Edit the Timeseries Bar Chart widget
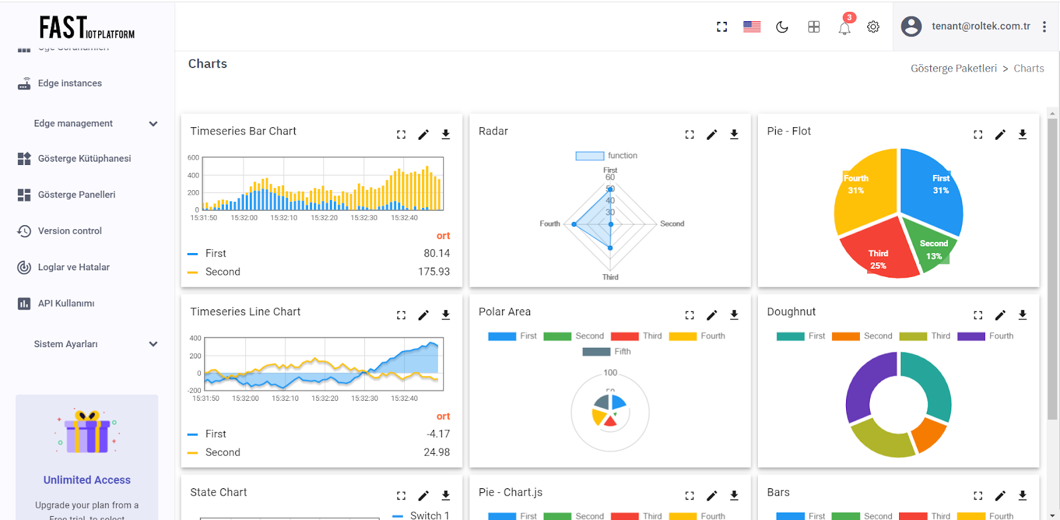Screen dimensions: 1060x520 (423, 134)
